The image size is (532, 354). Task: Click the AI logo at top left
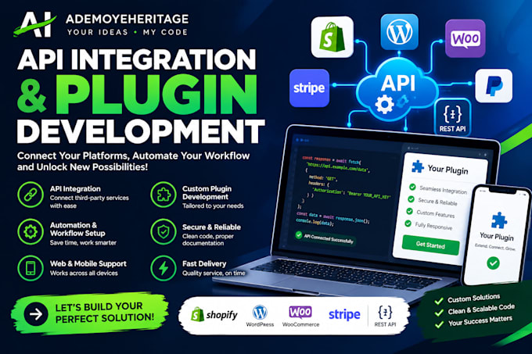(x=35, y=24)
